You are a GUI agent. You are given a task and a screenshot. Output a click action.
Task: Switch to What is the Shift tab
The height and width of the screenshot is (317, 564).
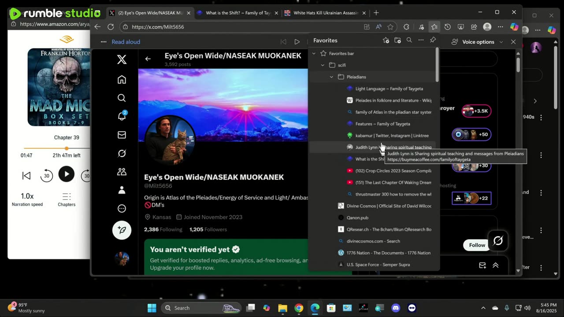click(238, 13)
